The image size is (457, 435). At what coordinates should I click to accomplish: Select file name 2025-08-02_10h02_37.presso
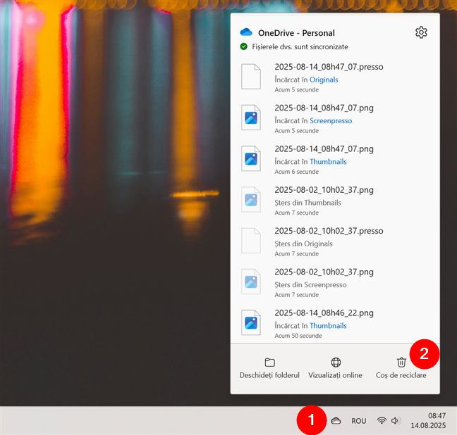(329, 231)
